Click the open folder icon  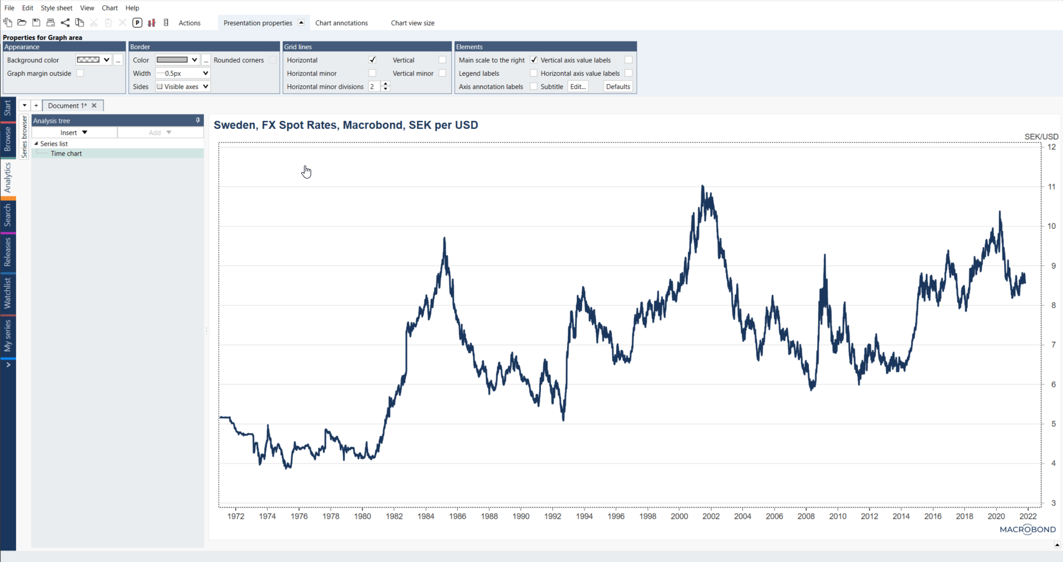22,23
